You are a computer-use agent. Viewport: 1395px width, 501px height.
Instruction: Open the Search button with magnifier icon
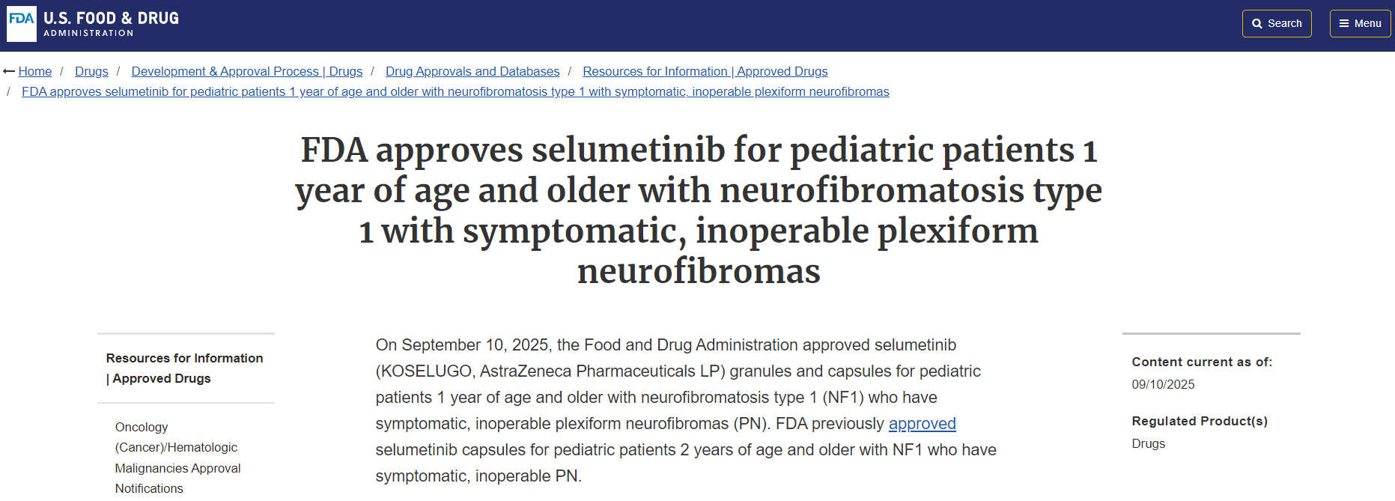coord(1276,24)
